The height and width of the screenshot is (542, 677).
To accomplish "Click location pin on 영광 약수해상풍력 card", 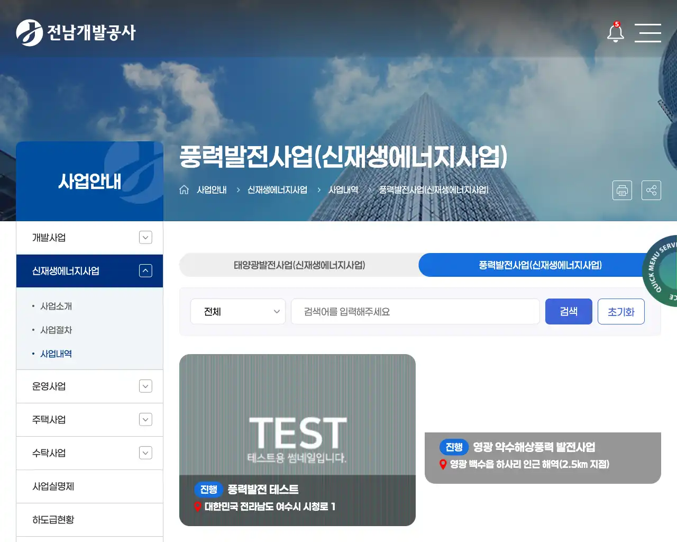I will coord(443,464).
